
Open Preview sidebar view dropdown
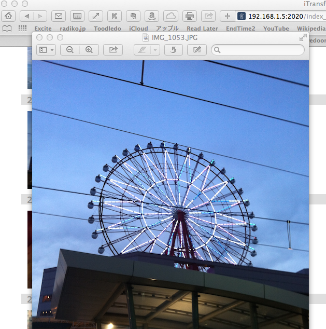tap(46, 50)
